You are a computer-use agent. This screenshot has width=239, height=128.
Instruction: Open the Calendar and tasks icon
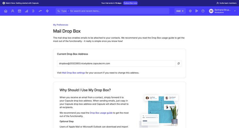point(19,11)
